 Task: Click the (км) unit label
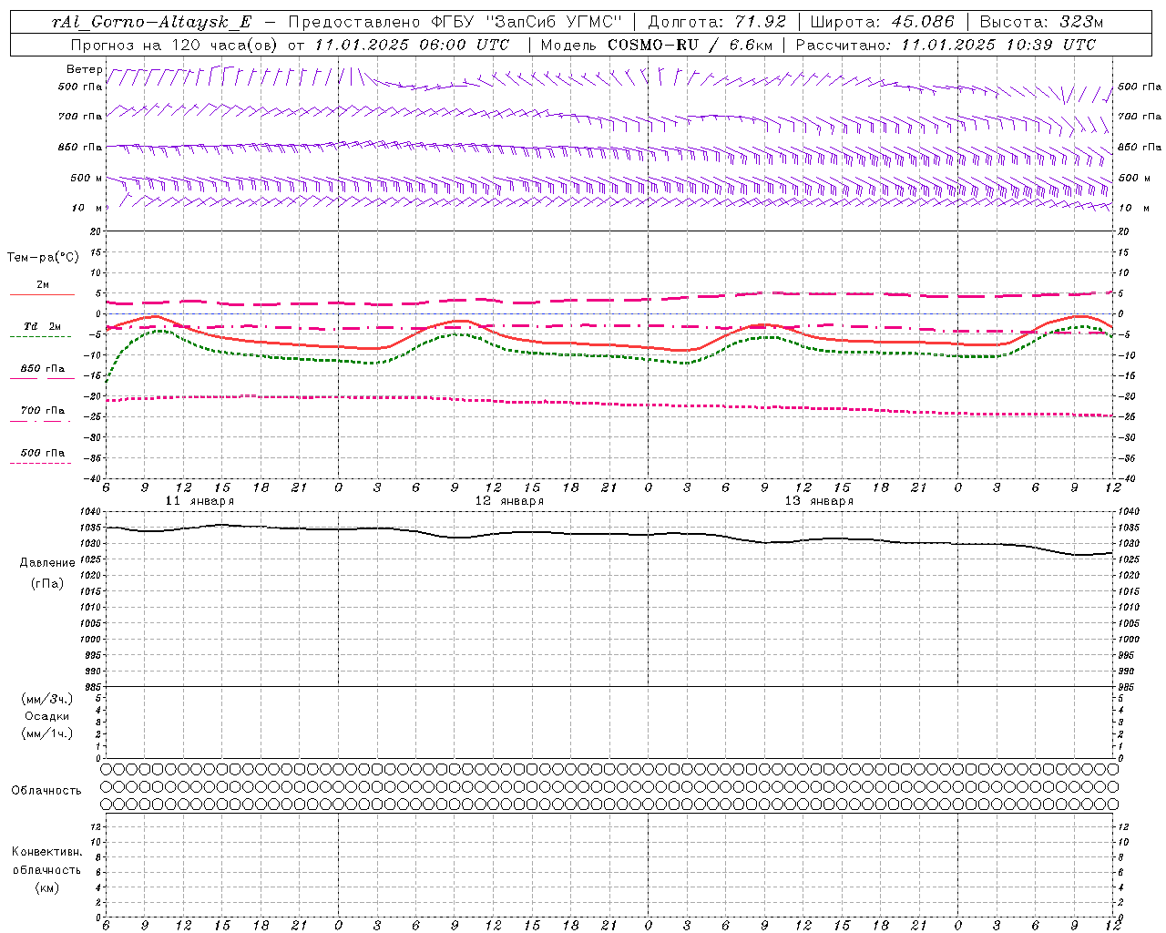(x=46, y=887)
